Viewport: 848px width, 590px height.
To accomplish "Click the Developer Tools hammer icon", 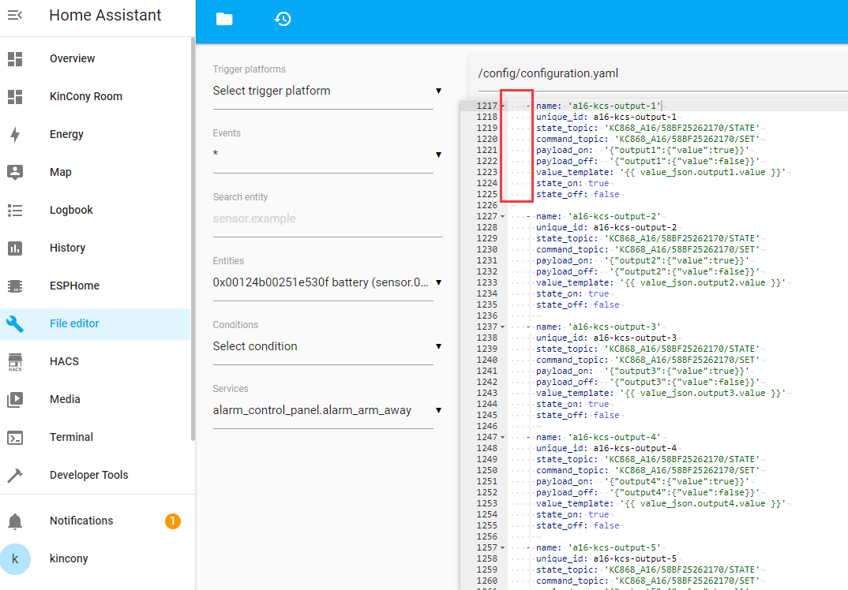I will [15, 475].
